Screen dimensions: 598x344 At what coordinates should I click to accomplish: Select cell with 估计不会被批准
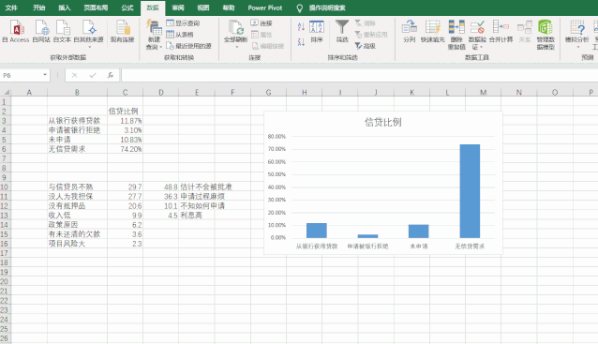pos(197,187)
